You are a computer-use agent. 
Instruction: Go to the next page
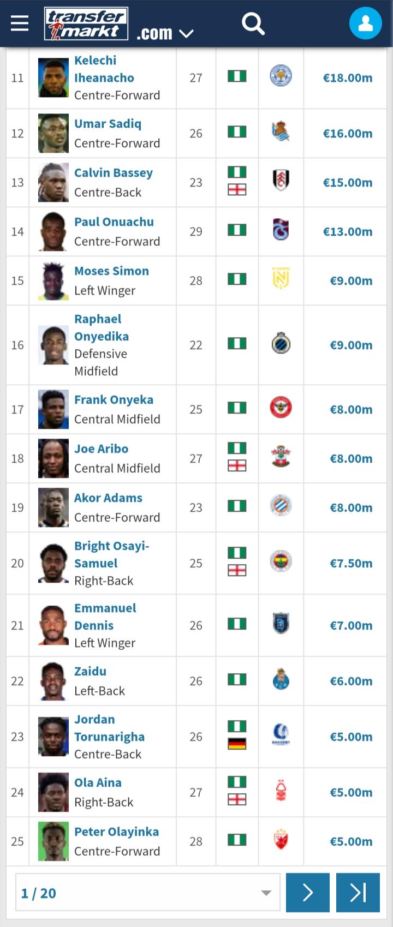coord(307,893)
